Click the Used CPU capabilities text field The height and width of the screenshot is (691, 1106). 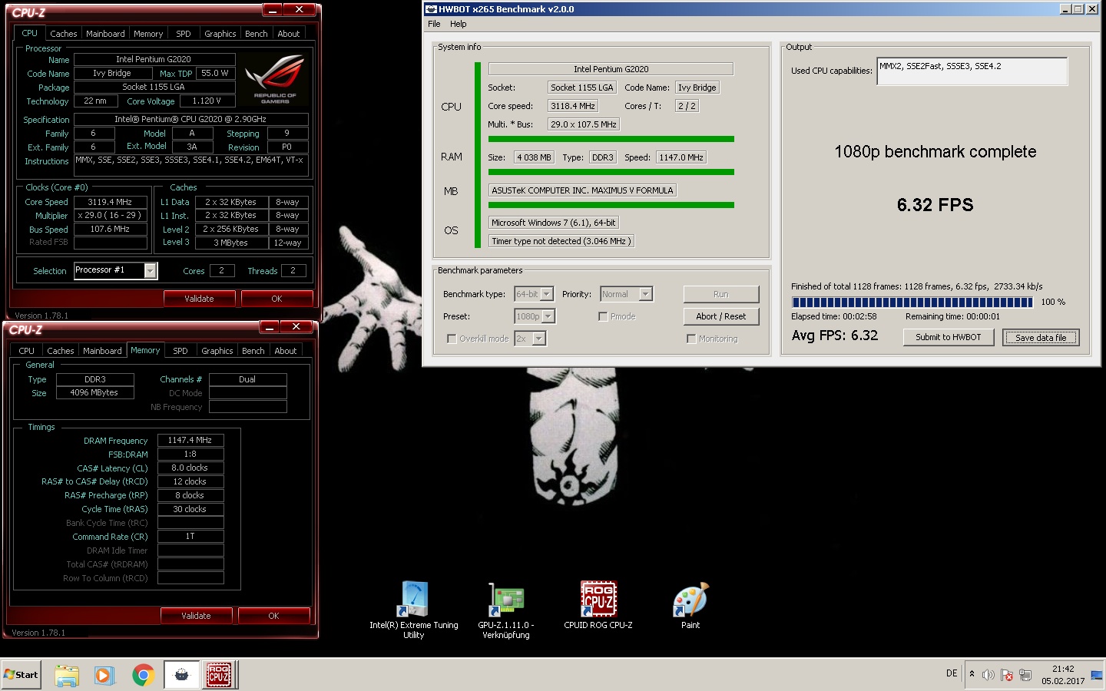[972, 71]
